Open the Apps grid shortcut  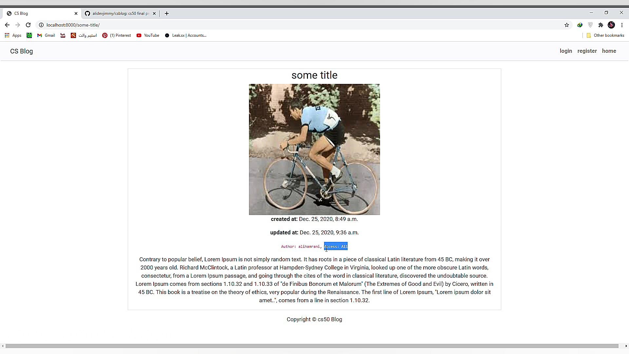tap(13, 35)
